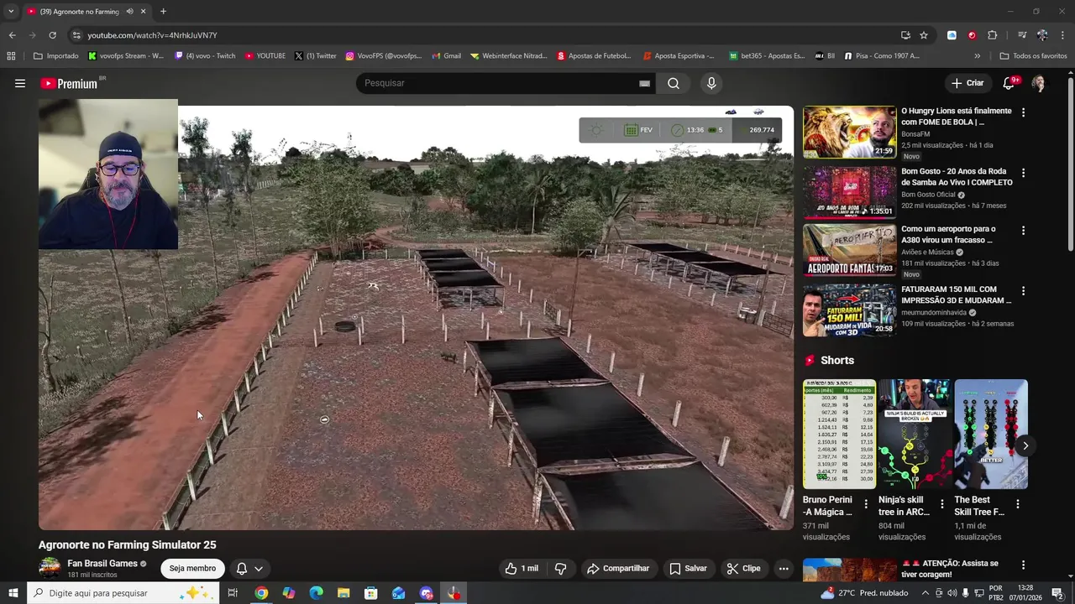The height and width of the screenshot is (604, 1075).
Task: Open options for The Best Skill Tree short
Action: pyautogui.click(x=1017, y=504)
